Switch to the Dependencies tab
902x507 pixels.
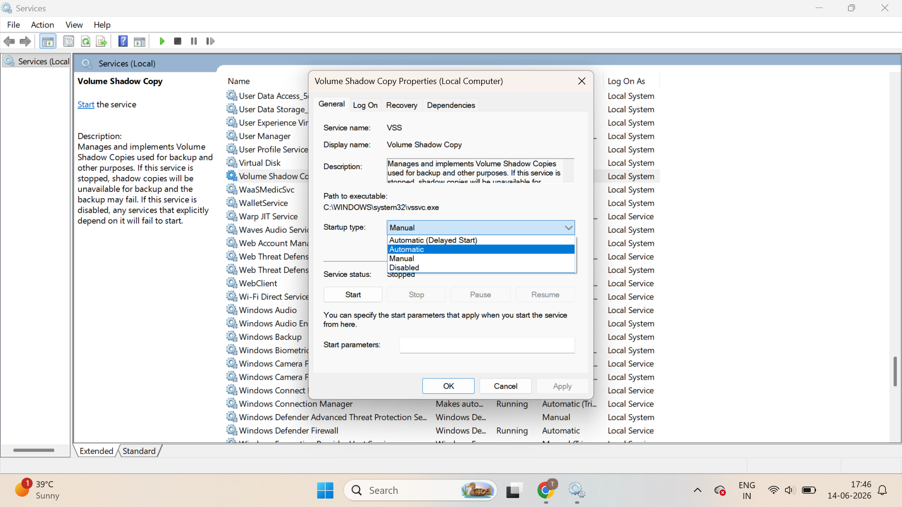point(451,105)
